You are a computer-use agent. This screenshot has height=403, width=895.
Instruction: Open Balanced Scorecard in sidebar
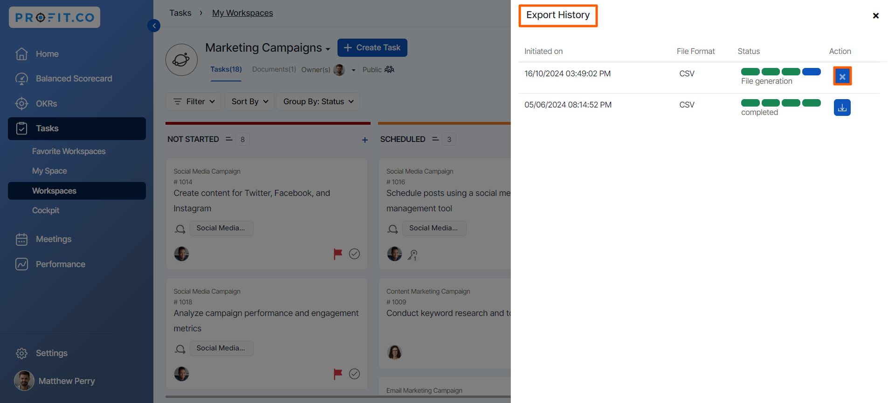pyautogui.click(x=74, y=79)
